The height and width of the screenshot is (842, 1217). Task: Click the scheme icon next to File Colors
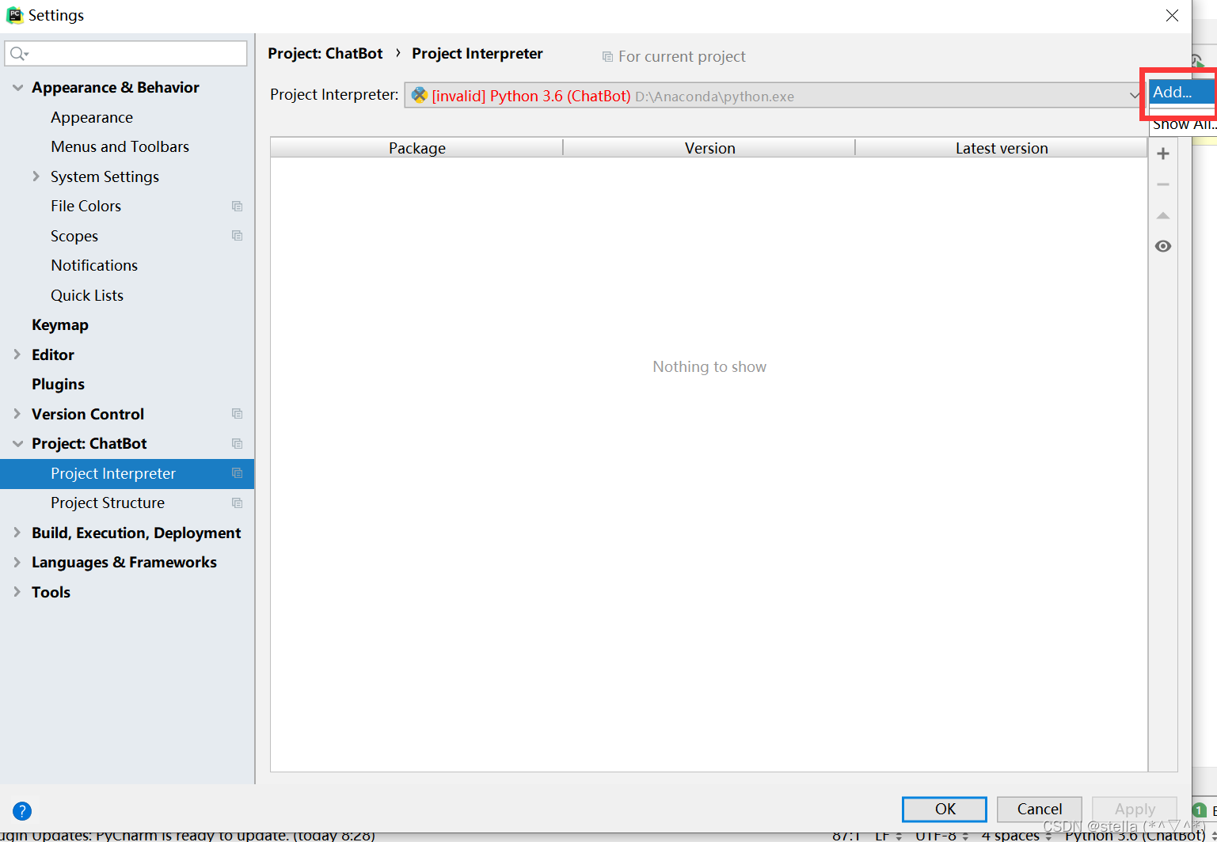click(x=236, y=206)
